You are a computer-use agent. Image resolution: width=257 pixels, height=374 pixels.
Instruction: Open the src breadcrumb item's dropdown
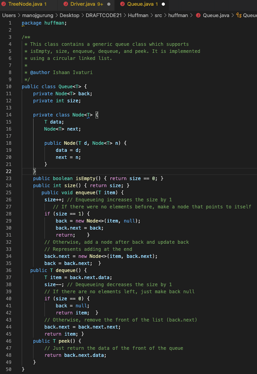pos(158,15)
